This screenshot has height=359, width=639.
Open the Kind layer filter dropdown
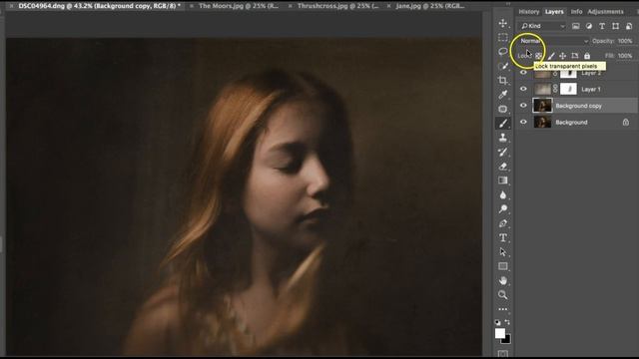(542, 26)
